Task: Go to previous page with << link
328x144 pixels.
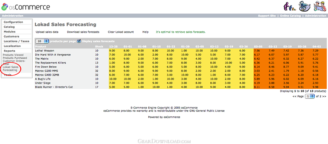Action: coord(294,97)
